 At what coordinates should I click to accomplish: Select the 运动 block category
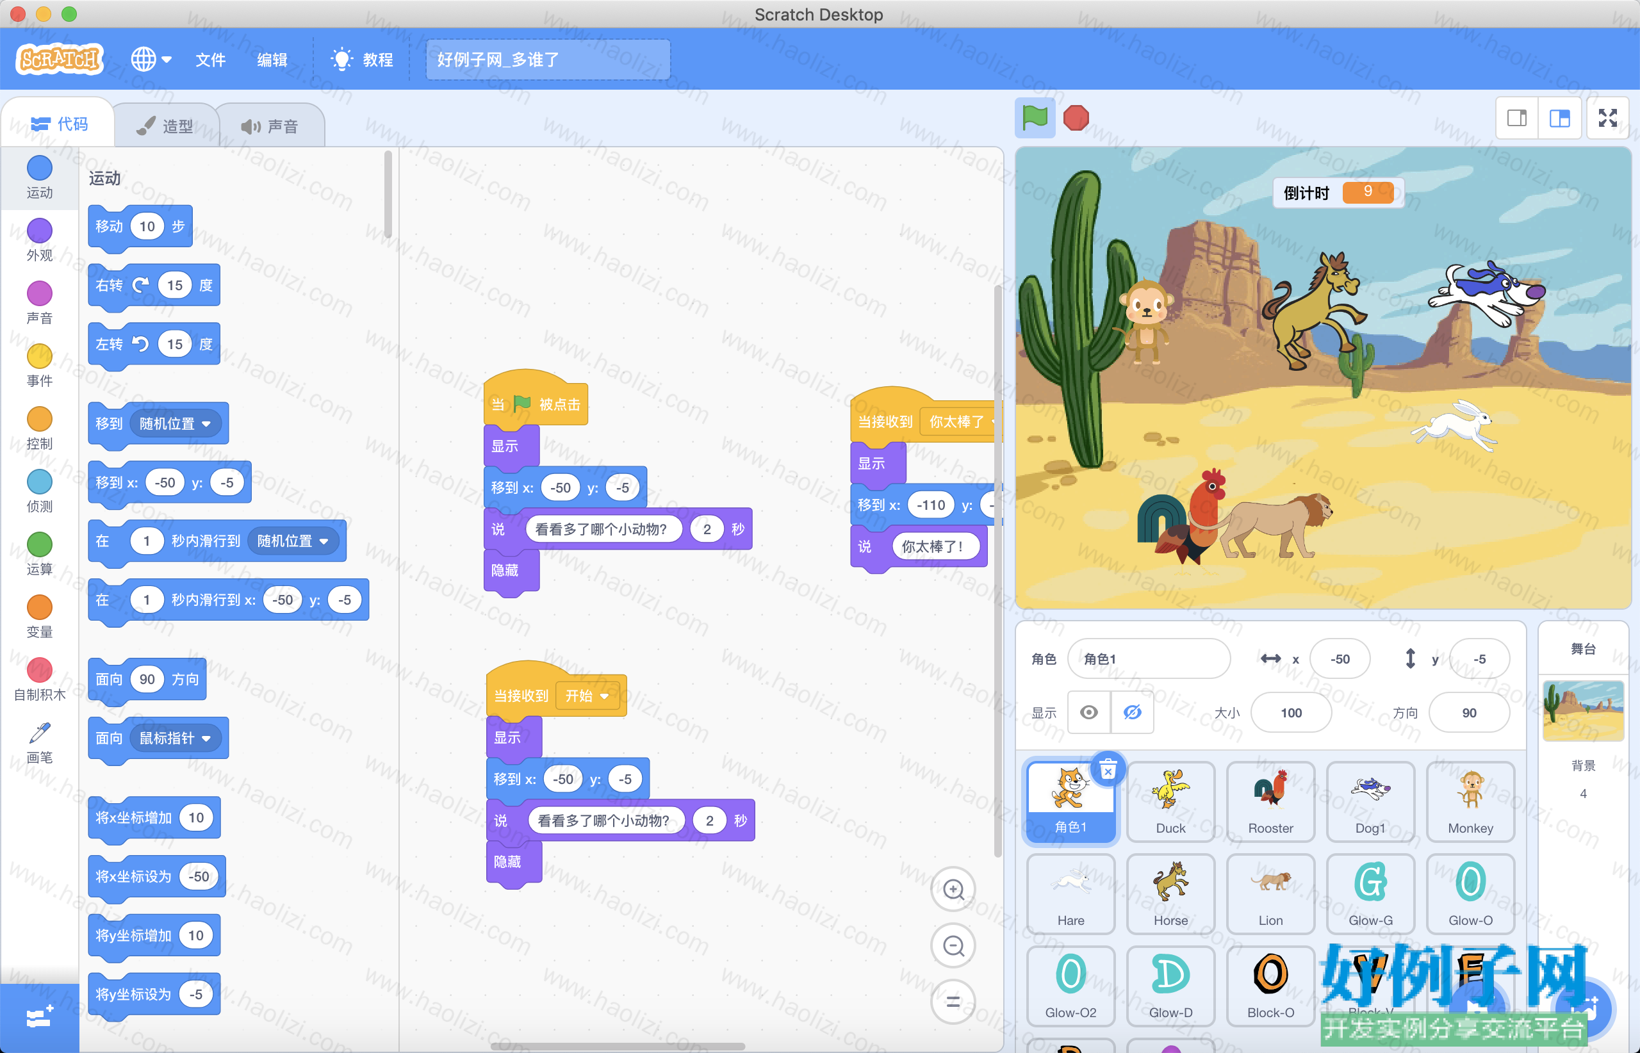click(x=40, y=178)
